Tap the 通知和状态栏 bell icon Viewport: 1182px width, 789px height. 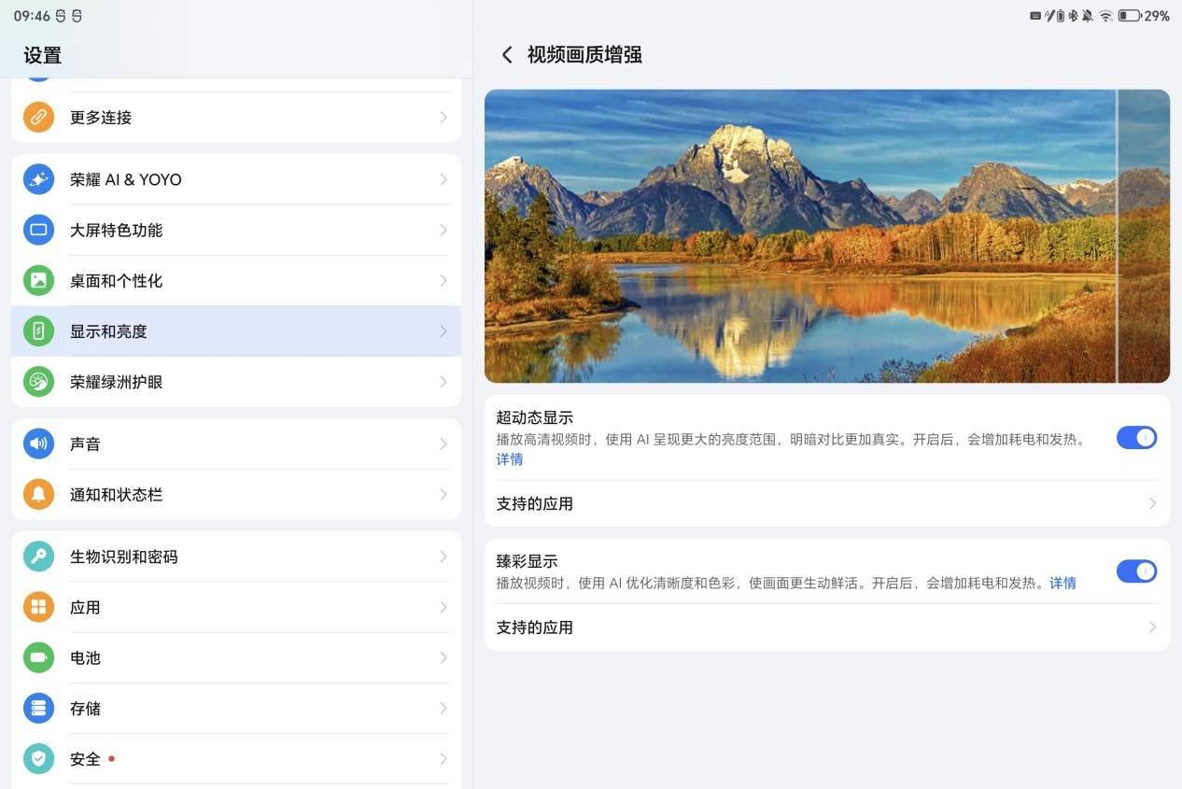(38, 494)
